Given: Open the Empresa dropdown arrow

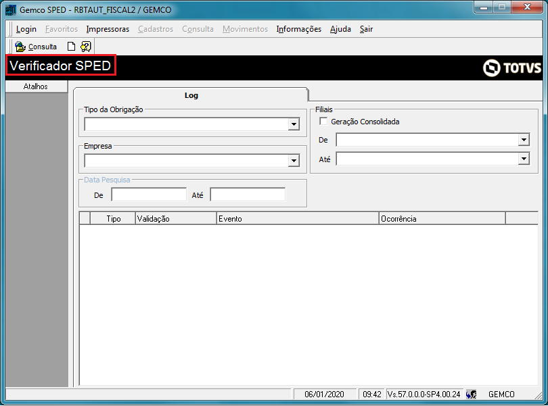Looking at the screenshot, I should 294,161.
